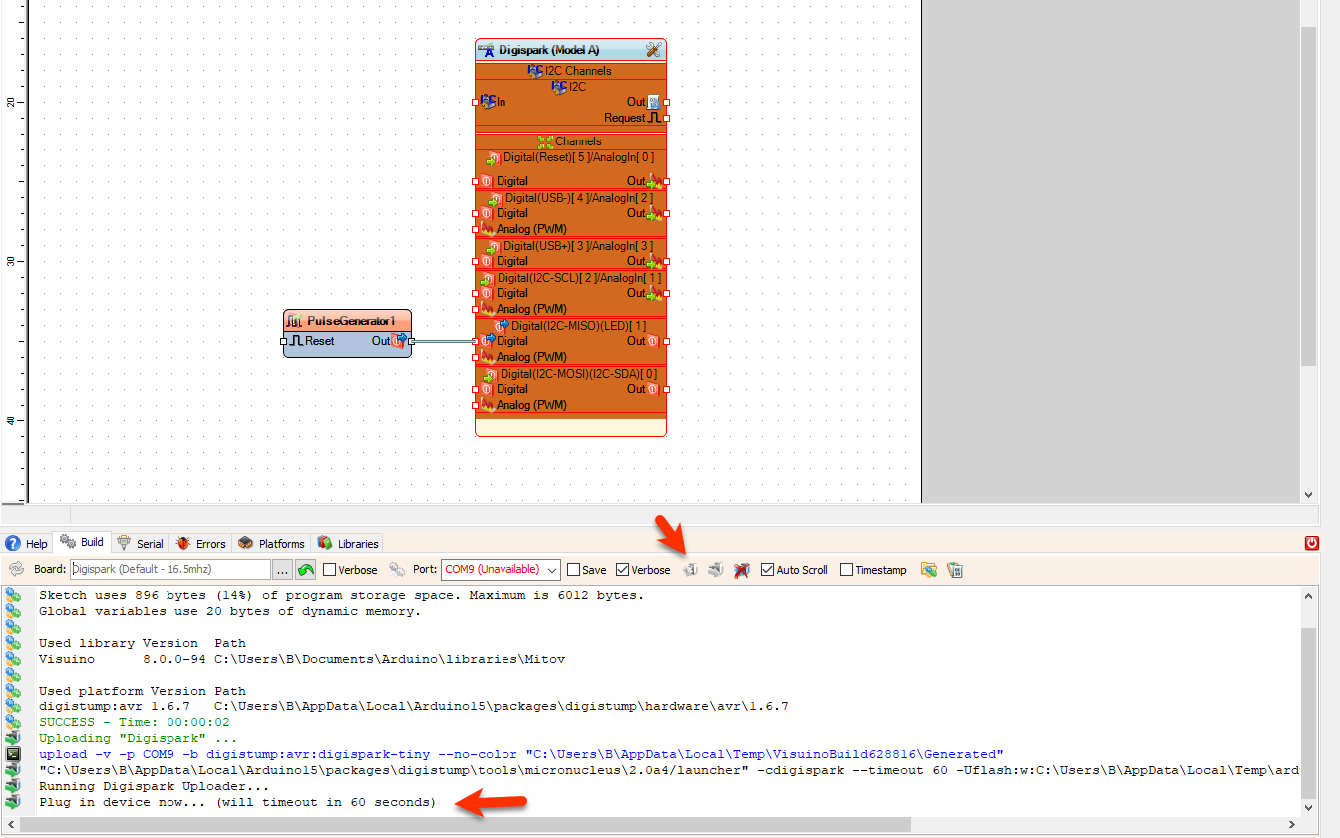Image resolution: width=1340 pixels, height=838 pixels.
Task: Open the Digispark component tools wrench icon
Action: pos(654,49)
